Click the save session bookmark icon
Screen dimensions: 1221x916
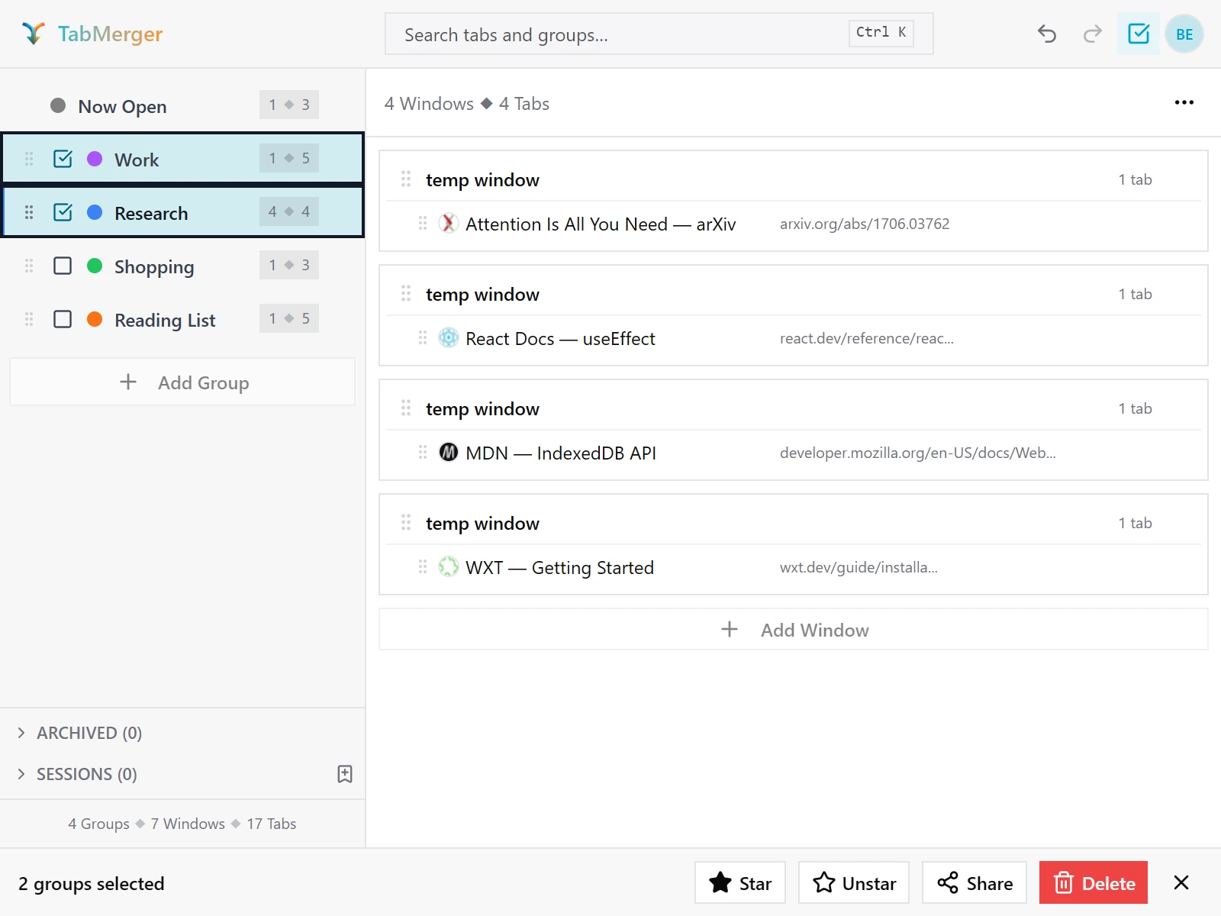pyautogui.click(x=345, y=774)
